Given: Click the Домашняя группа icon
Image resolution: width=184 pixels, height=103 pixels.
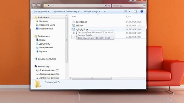Looking at the screenshot, I should [36, 59].
